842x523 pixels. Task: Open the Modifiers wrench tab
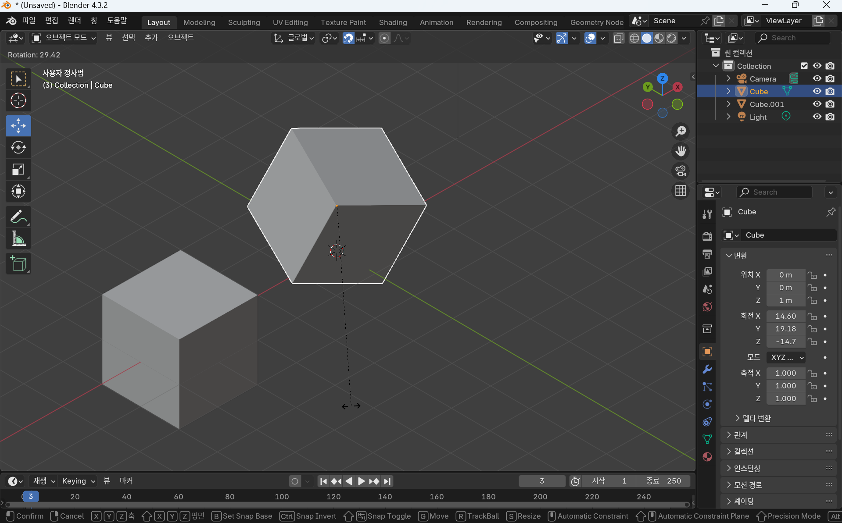tap(707, 369)
